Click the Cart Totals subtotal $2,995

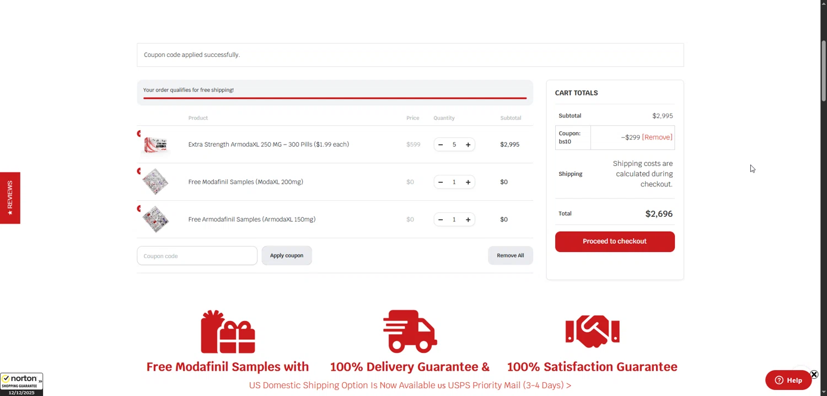pyautogui.click(x=663, y=116)
